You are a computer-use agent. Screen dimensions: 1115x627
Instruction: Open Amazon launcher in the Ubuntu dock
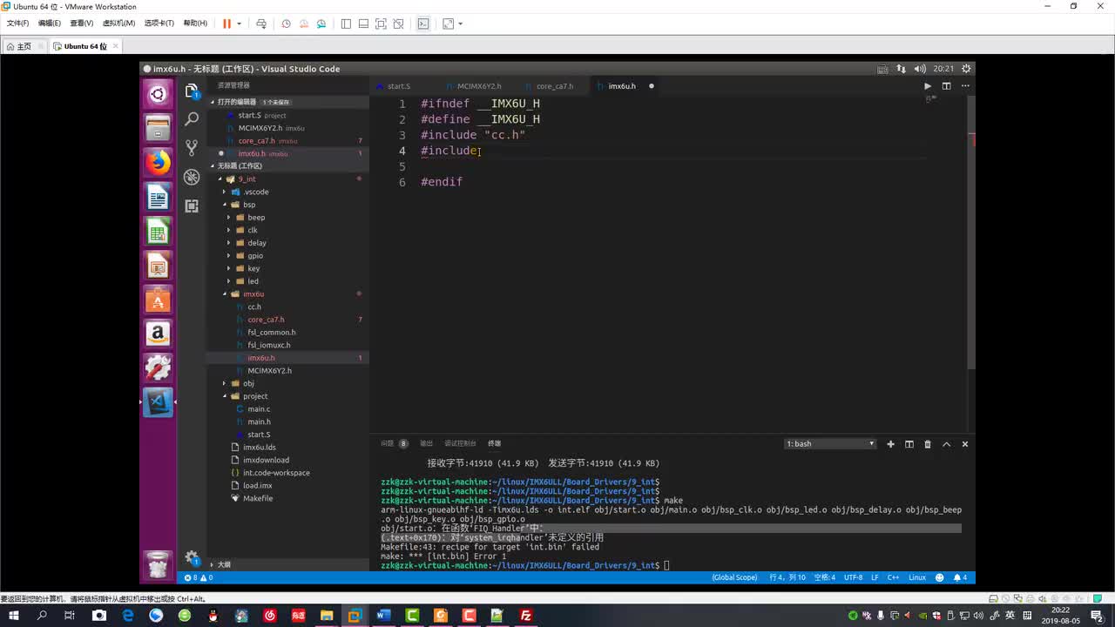(x=158, y=334)
